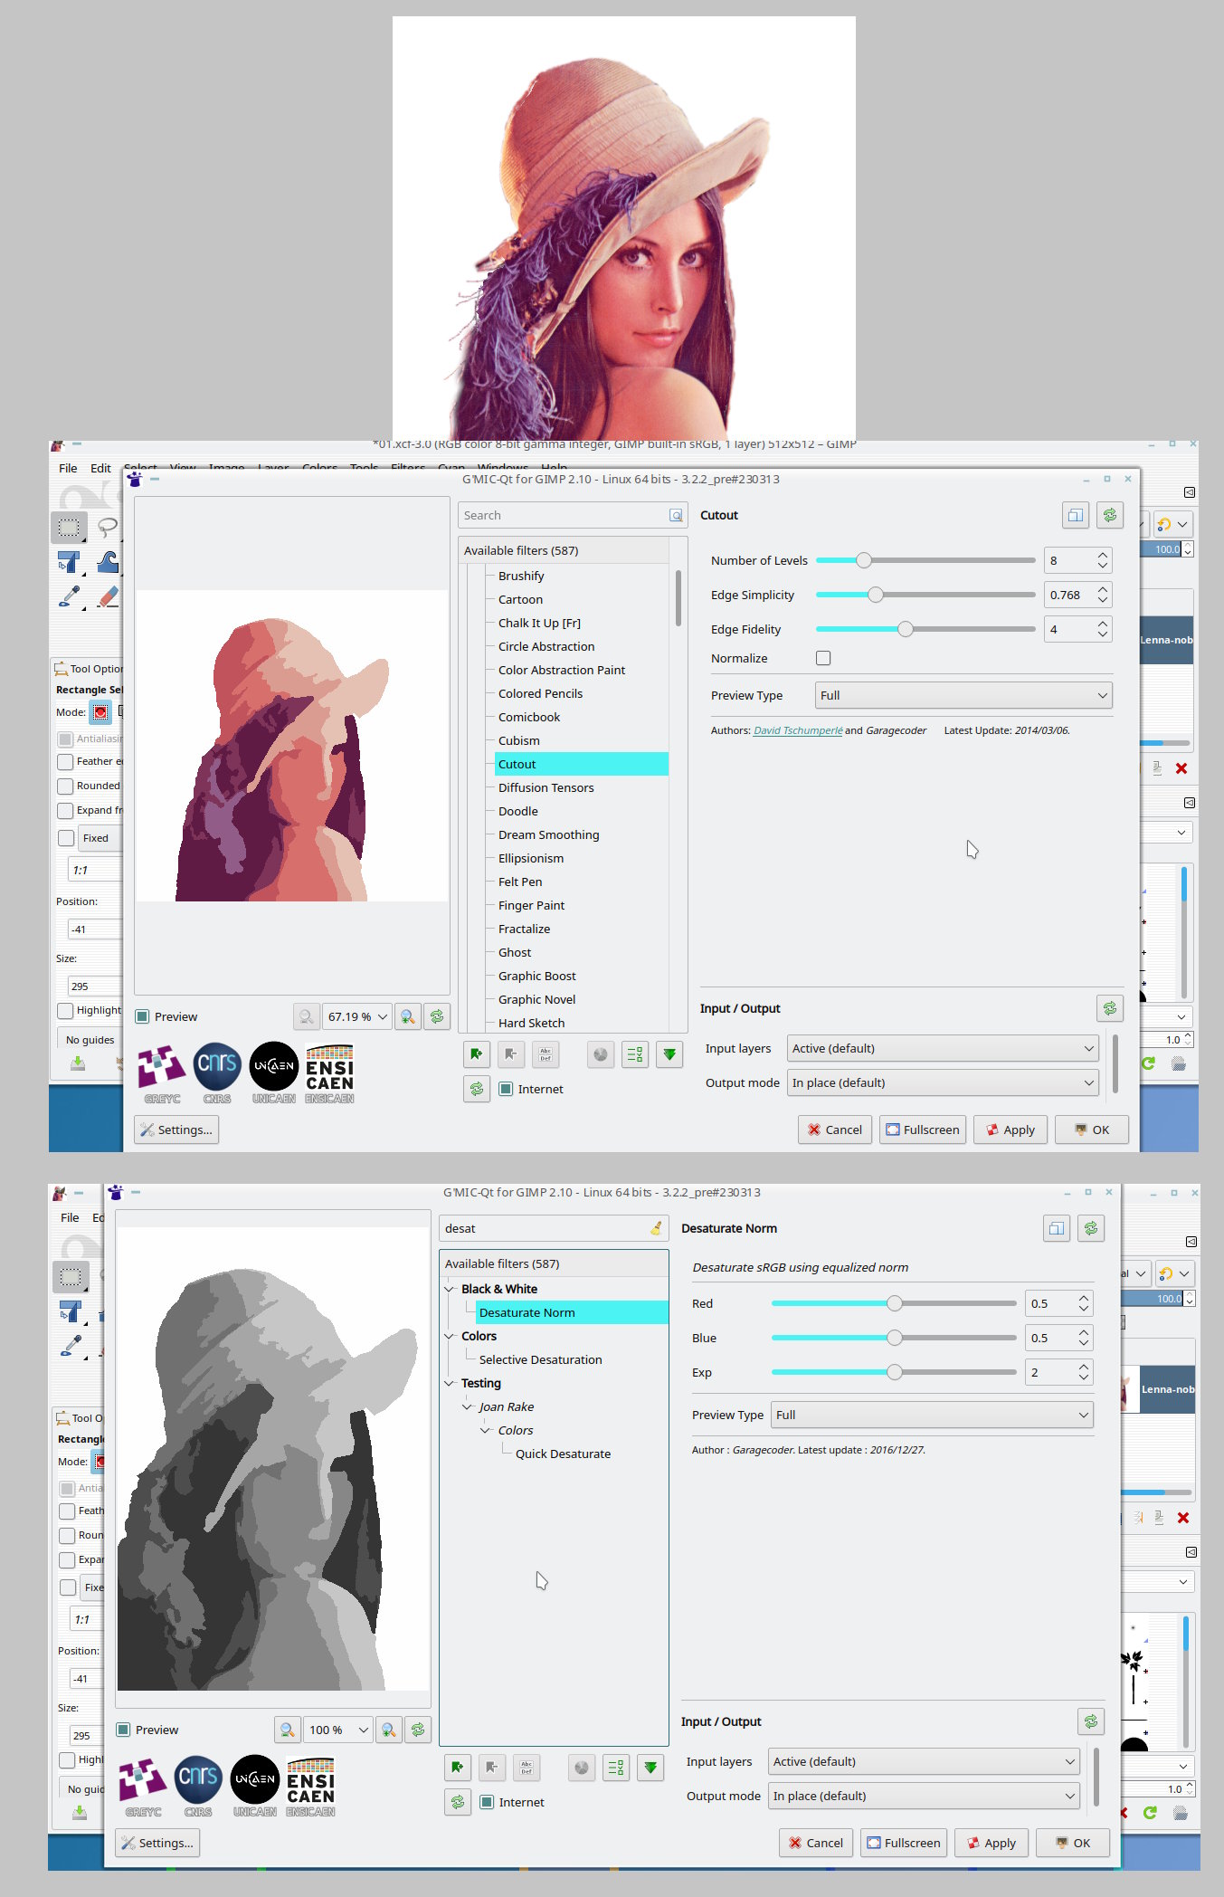Image resolution: width=1224 pixels, height=1897 pixels.
Task: Zoom in preview next to 100 % box
Action: tap(389, 1730)
